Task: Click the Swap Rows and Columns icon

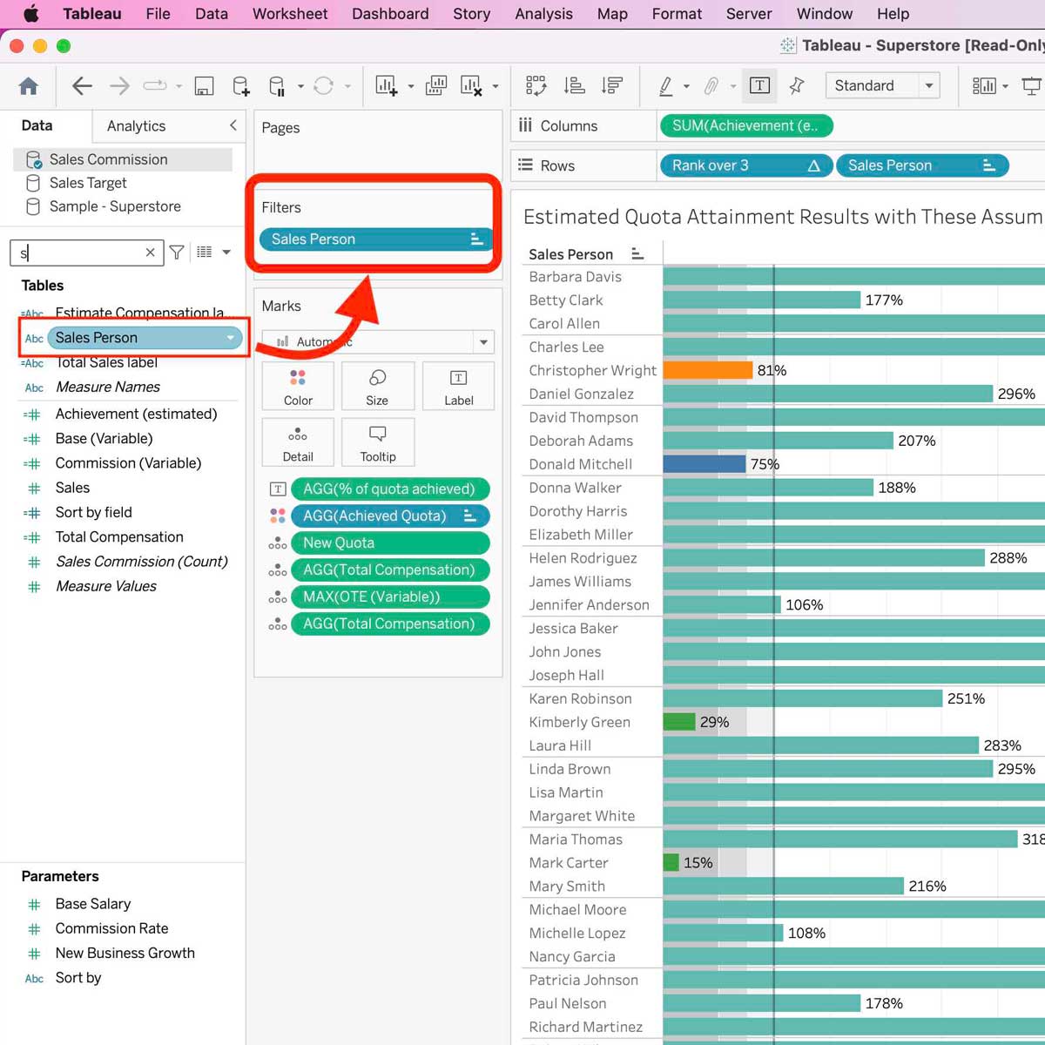Action: click(536, 85)
